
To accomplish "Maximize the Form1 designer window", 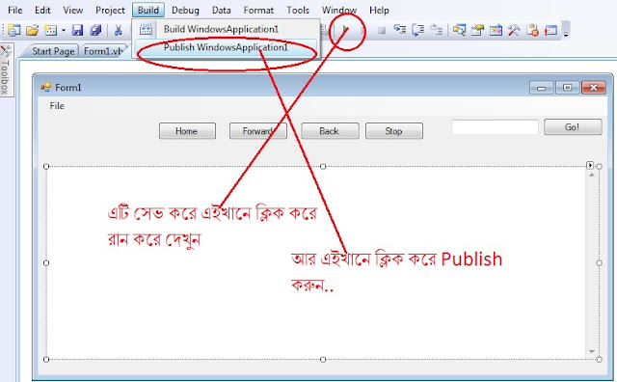I will 568,88.
